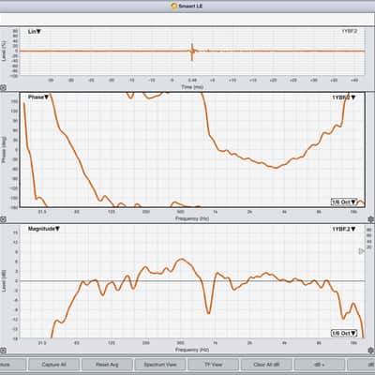Click the dB + button

click(x=320, y=365)
